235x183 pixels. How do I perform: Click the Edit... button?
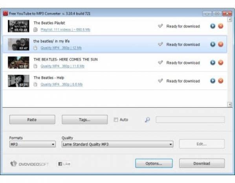coord(202,144)
